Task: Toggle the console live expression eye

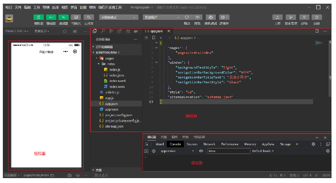Action: (201, 151)
